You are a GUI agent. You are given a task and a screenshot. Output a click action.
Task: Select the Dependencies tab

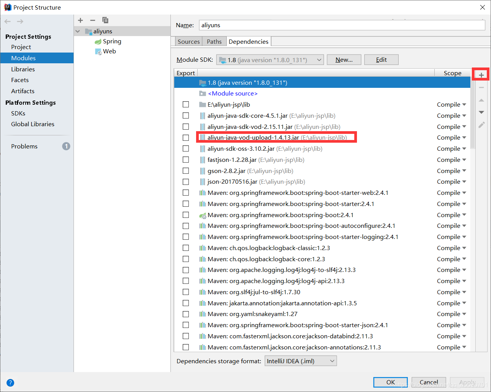point(249,41)
